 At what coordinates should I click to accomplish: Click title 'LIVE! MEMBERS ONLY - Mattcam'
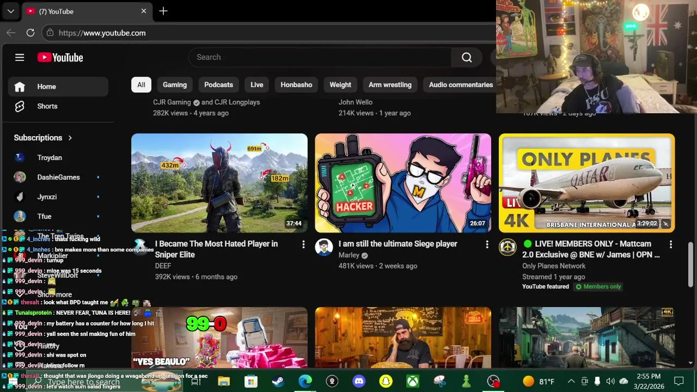tap(591, 249)
